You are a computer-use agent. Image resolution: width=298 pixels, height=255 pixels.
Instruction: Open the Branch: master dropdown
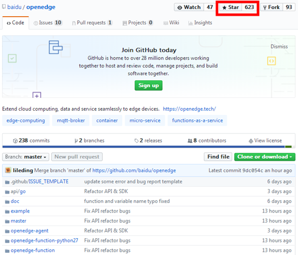pos(26,157)
